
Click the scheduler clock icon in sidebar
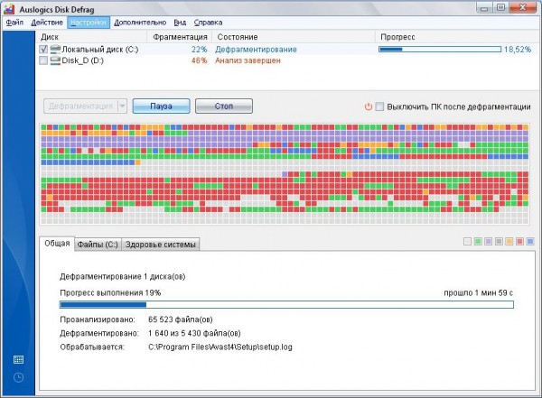tap(18, 377)
